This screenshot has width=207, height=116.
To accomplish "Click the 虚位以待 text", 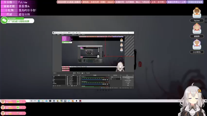I will (24, 14).
